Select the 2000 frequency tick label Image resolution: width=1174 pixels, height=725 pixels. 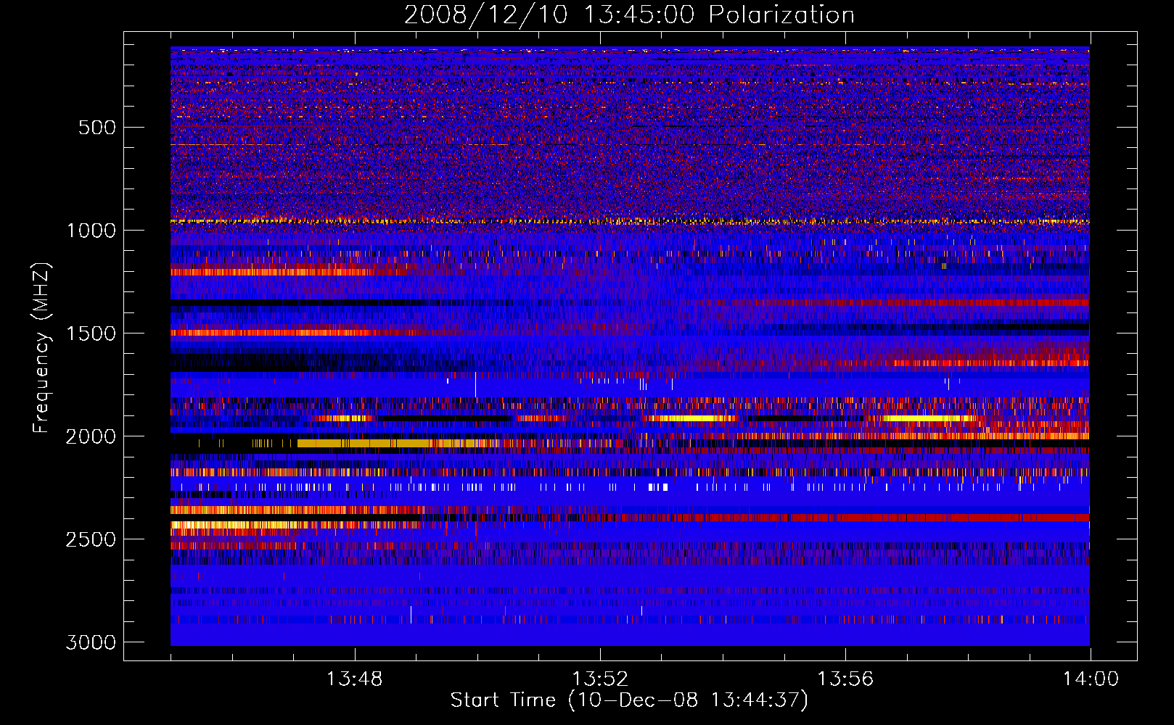(x=91, y=436)
